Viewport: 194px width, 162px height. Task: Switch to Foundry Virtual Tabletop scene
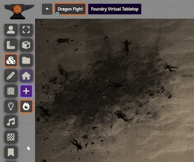[x=115, y=9]
